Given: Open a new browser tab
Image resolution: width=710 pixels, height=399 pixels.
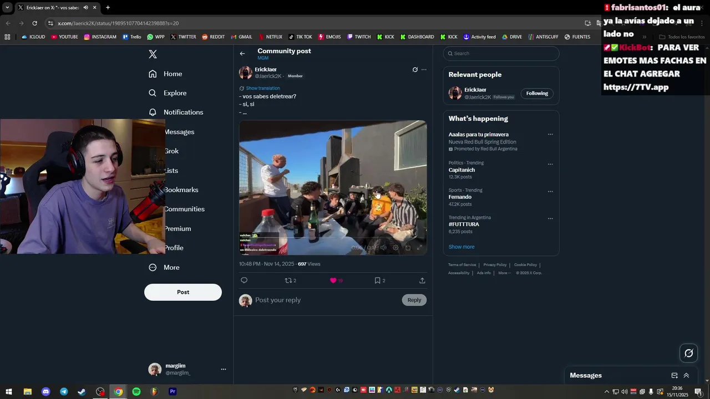Looking at the screenshot, I should (x=108, y=7).
